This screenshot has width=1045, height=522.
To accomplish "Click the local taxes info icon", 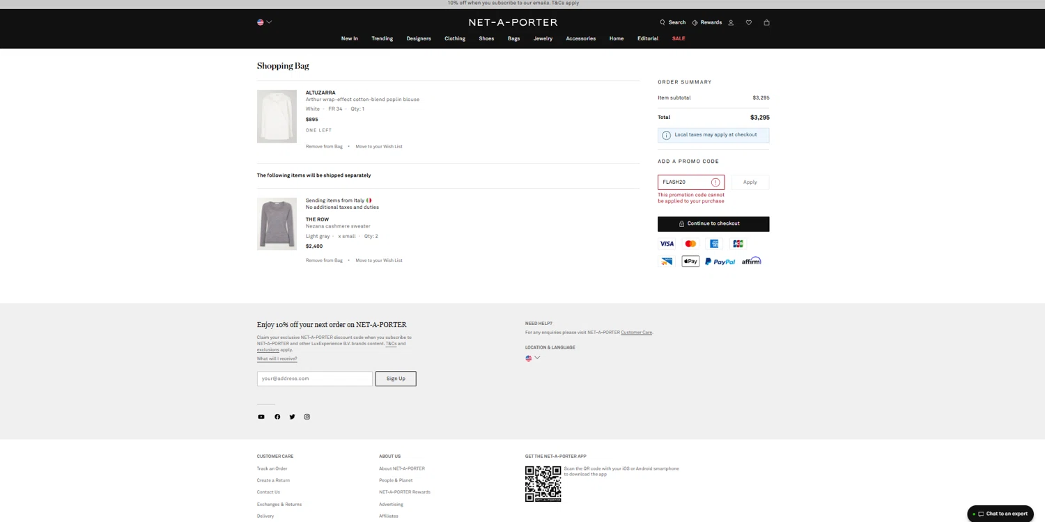I will click(666, 135).
